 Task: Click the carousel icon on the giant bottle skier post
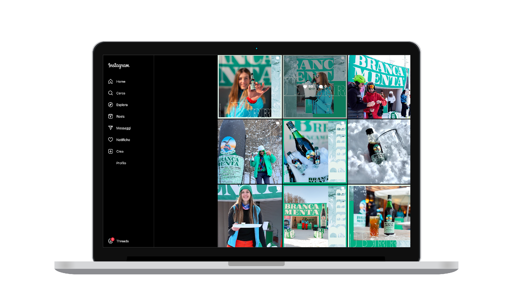[278, 123]
